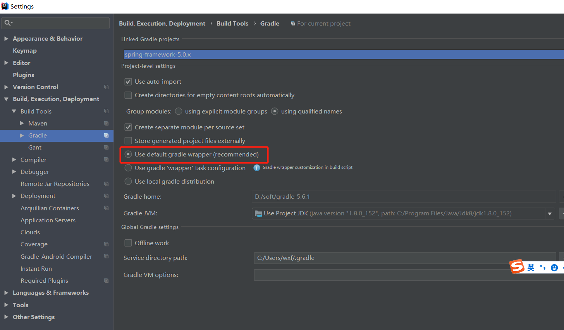564x330 pixels.
Task: Click the per-project icon beside Coverage
Action: (x=106, y=244)
